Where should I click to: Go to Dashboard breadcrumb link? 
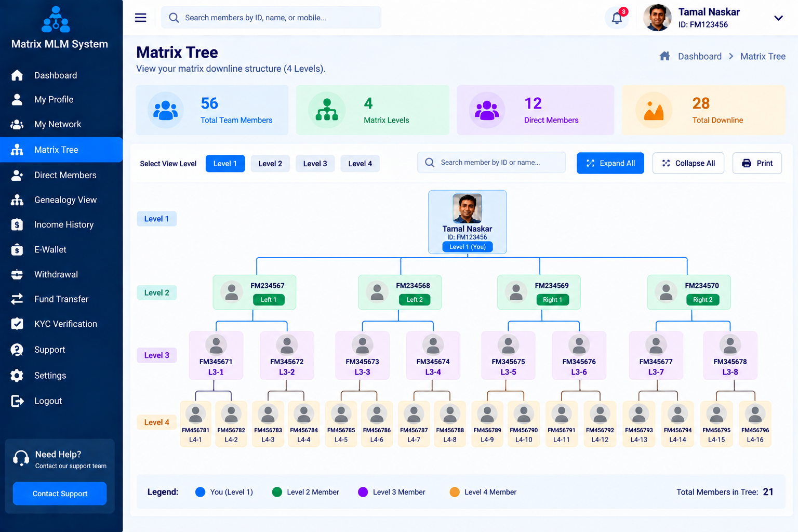click(x=699, y=56)
